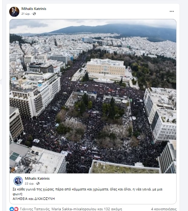Click the globe icon next to 22 ώρ.
The width and height of the screenshot is (188, 211).
pyautogui.click(x=38, y=183)
